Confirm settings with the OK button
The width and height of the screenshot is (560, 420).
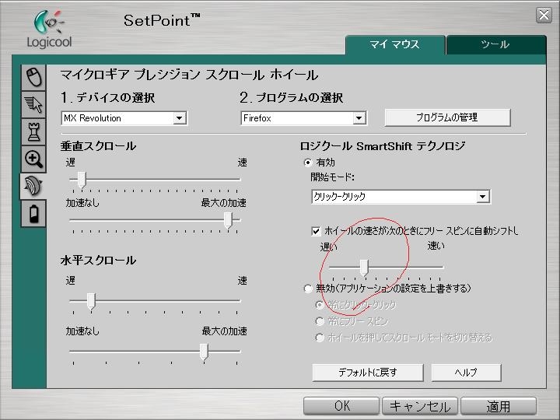341,406
